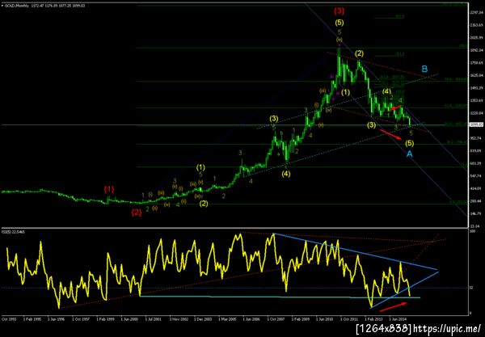Click the 2163.69 price axis value
Screen dimensions: 485x337
click(475, 24)
